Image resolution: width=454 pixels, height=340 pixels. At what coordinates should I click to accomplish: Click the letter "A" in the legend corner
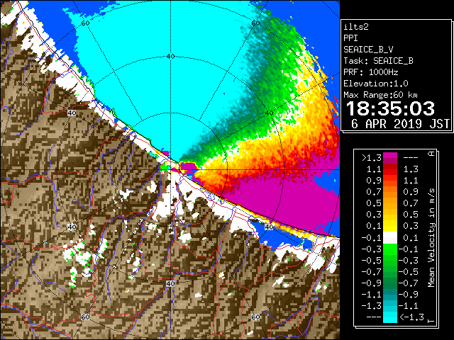[x=431, y=154]
